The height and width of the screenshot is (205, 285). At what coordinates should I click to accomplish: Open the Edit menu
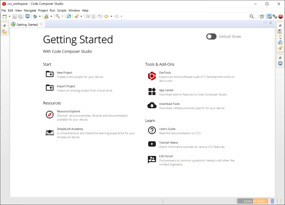[11, 10]
